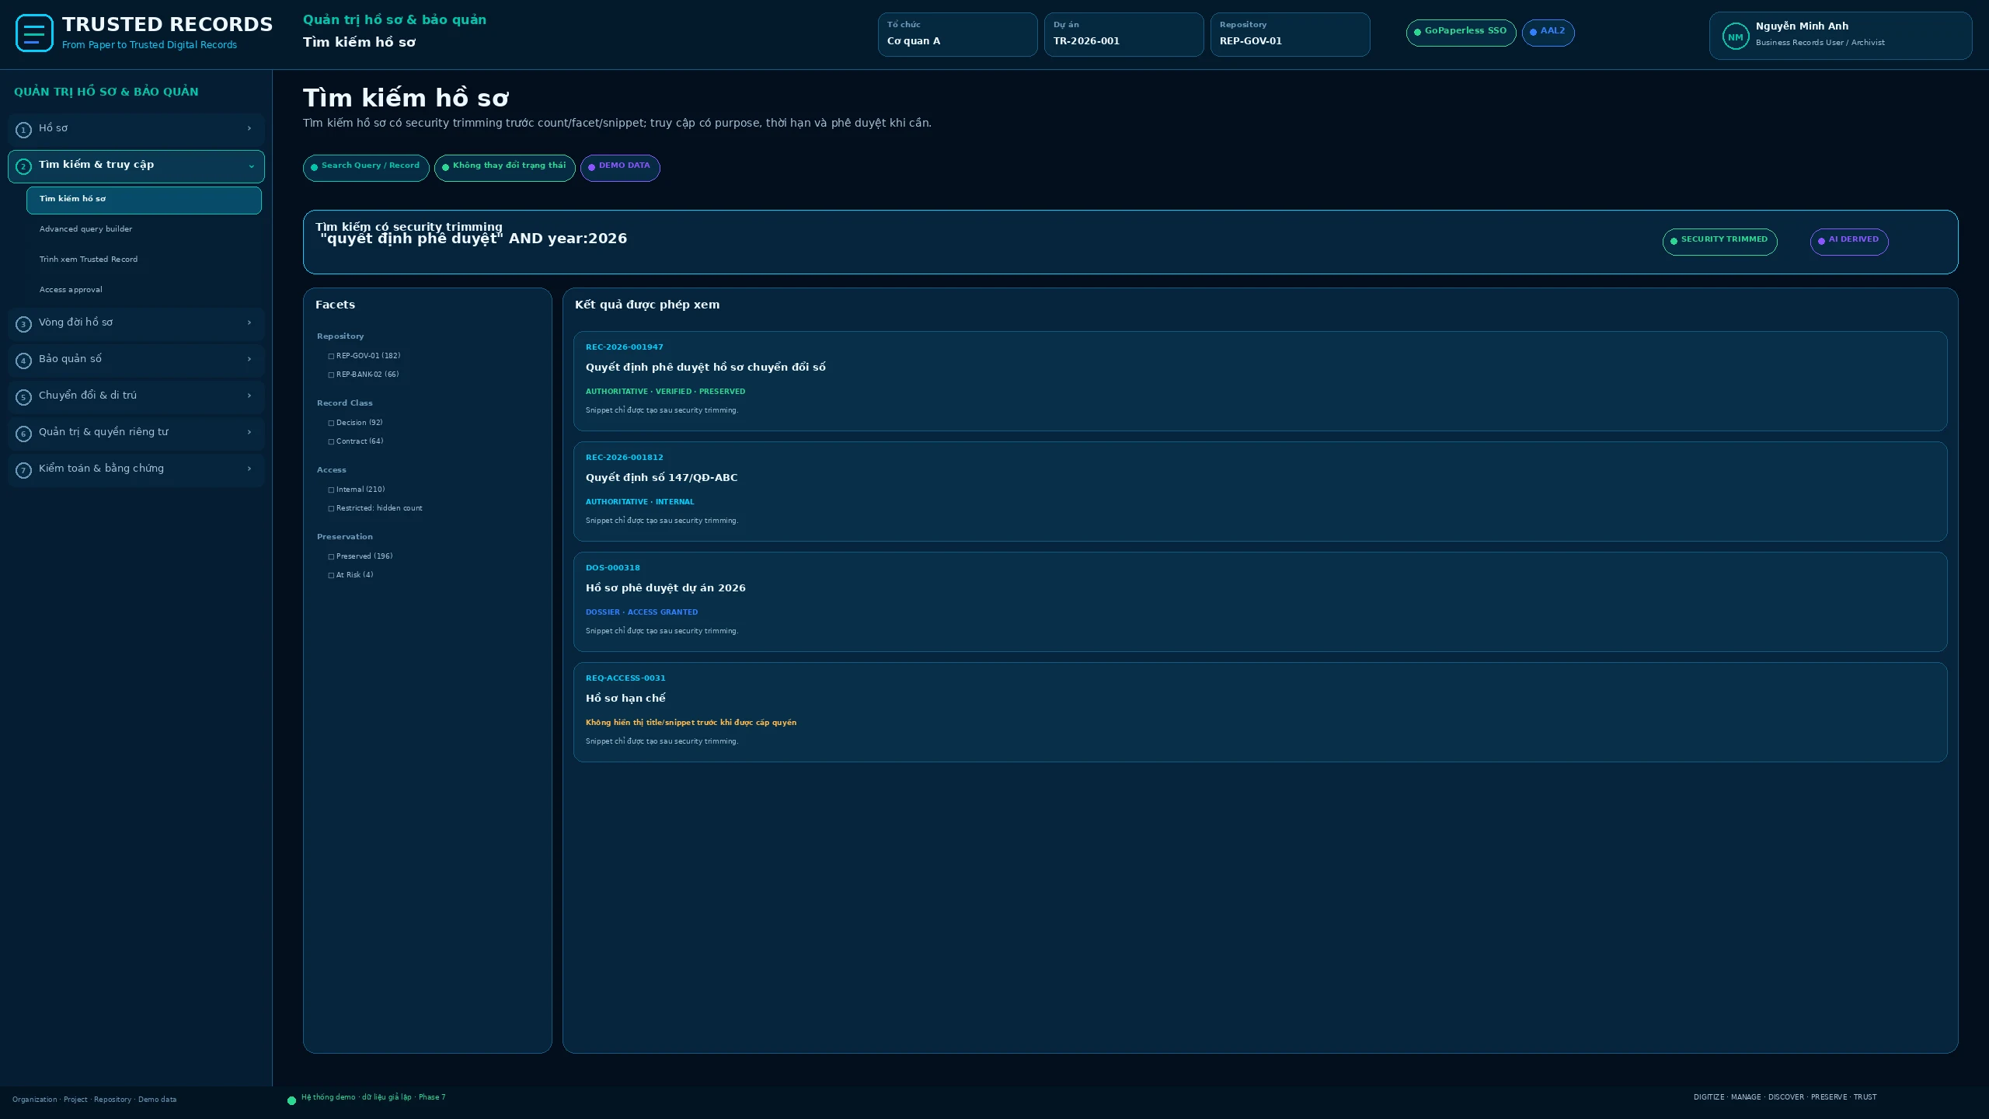Click title Quyết định số 147/QĐ-ABC

point(661,478)
